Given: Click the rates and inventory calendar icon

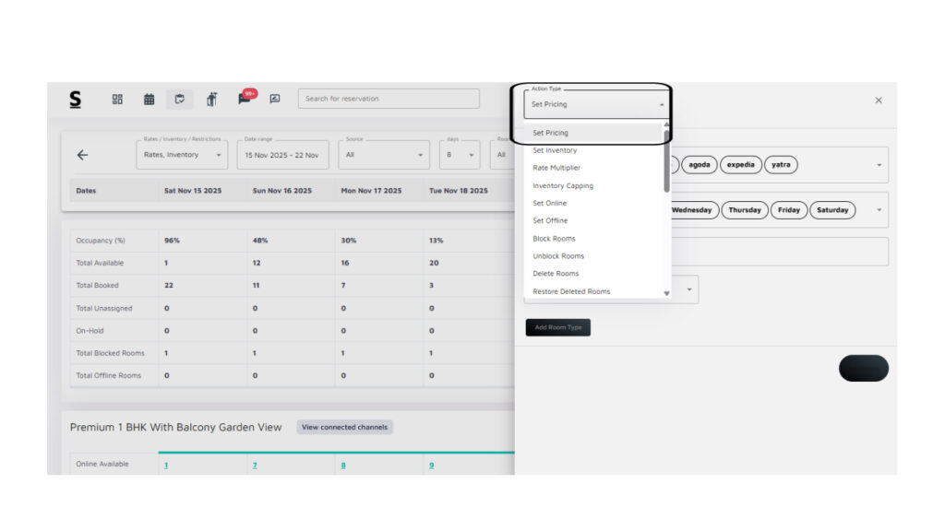Looking at the screenshot, I should pos(179,99).
